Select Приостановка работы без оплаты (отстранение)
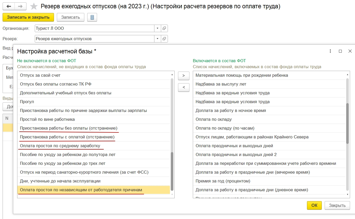This screenshot has height=219, width=355. click(x=94, y=128)
